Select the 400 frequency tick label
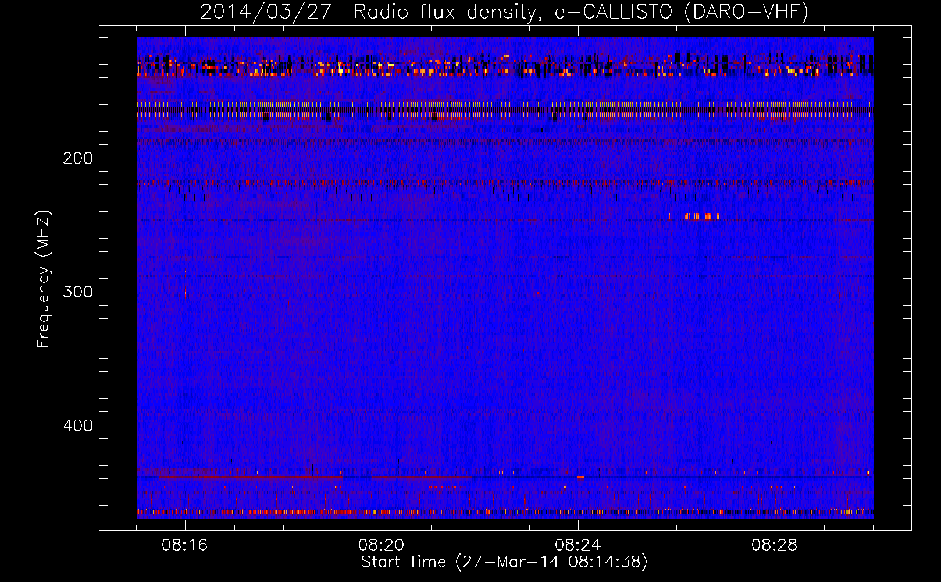 pos(78,425)
